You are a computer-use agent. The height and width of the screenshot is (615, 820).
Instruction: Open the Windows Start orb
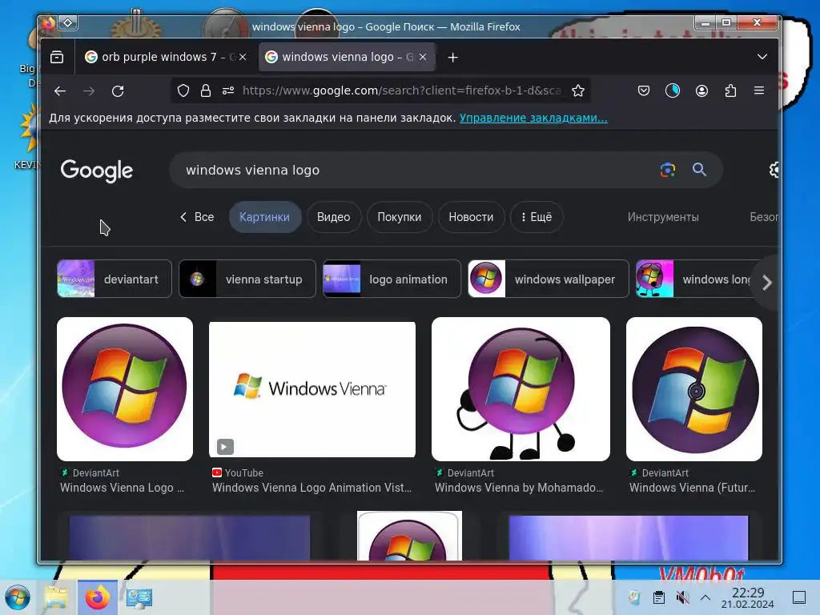tap(18, 597)
